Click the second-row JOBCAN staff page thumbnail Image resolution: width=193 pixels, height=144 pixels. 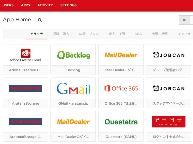coord(169,89)
